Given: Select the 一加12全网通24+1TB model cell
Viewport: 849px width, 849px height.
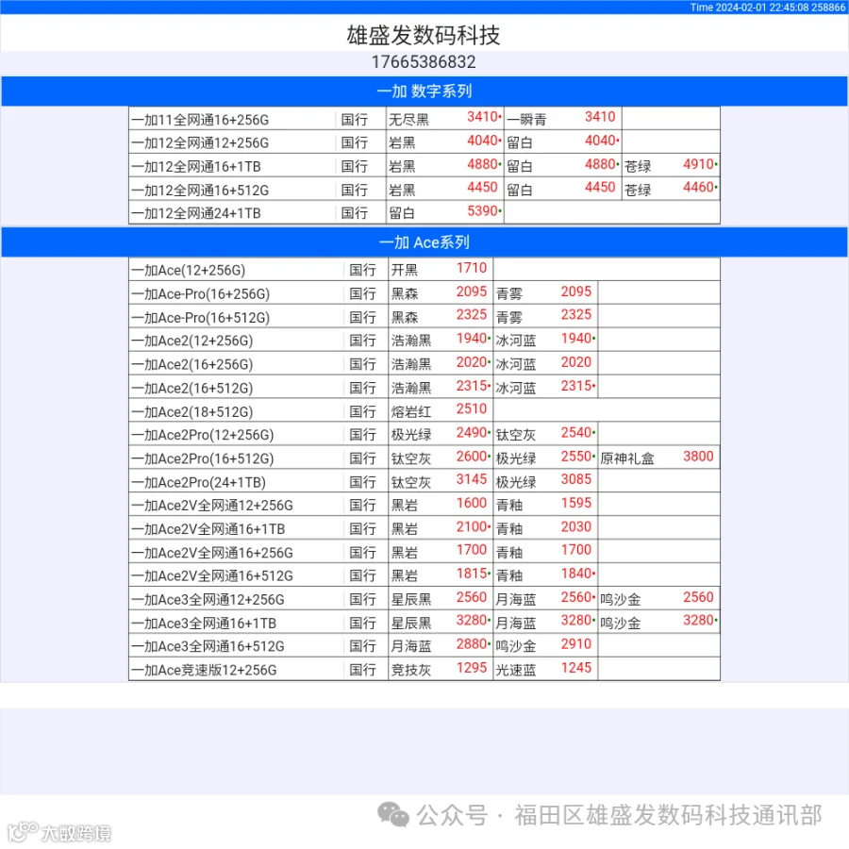Looking at the screenshot, I should point(232,213).
